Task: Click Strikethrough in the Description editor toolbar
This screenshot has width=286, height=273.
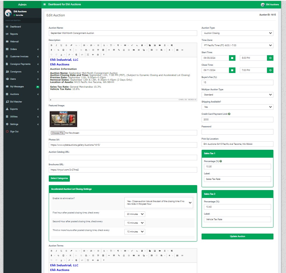Action: click(66, 45)
